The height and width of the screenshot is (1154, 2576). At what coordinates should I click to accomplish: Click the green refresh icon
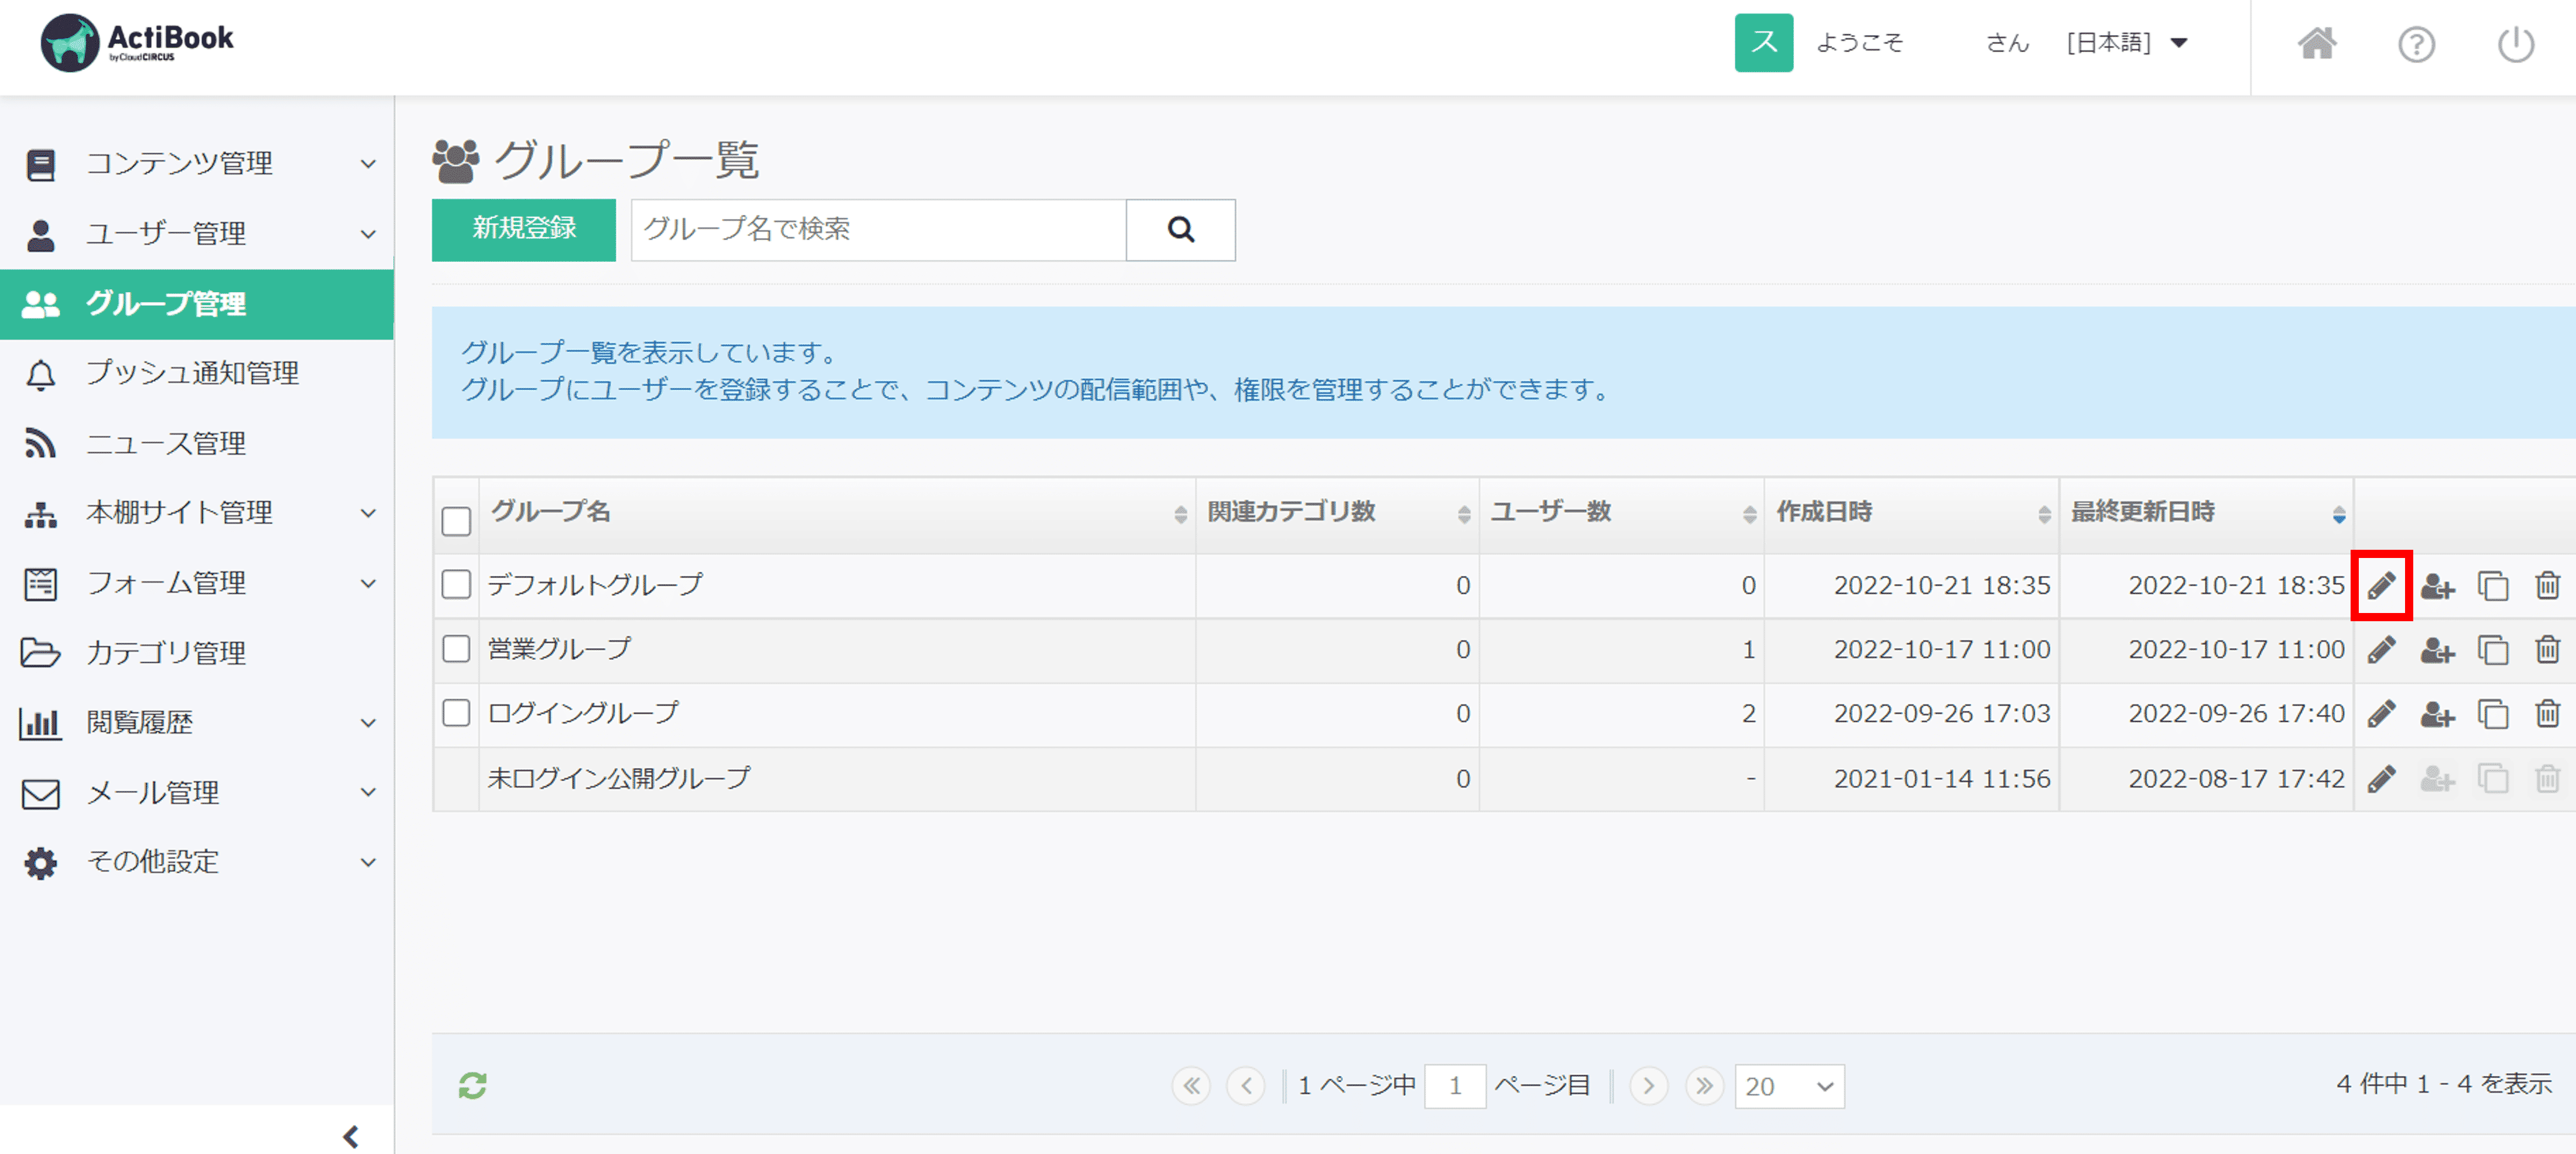472,1086
